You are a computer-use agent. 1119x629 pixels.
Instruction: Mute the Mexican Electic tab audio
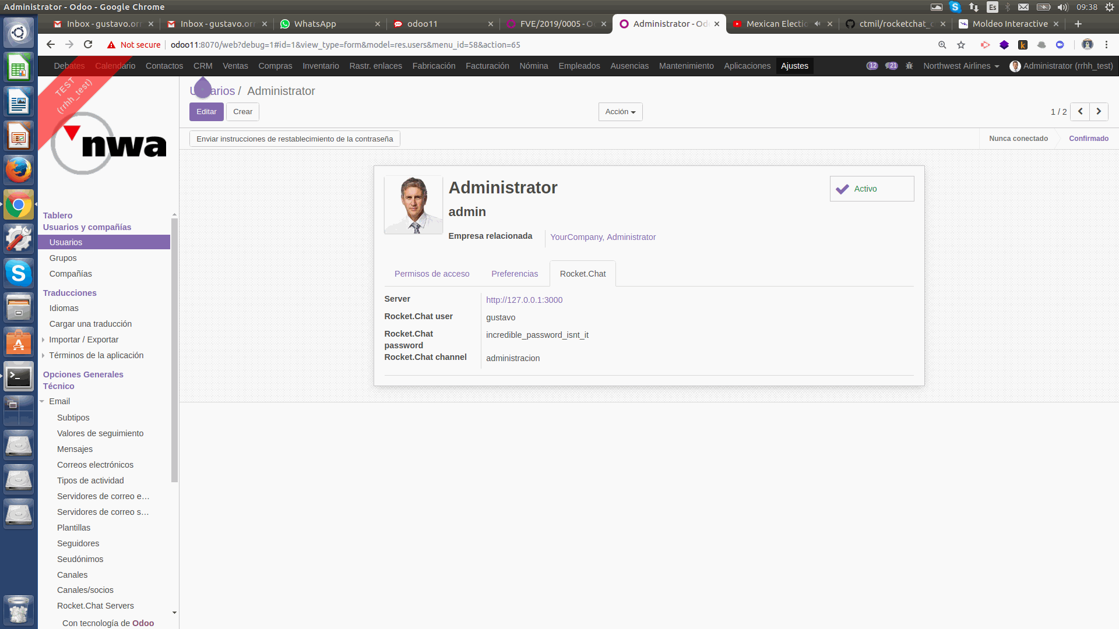(x=817, y=24)
